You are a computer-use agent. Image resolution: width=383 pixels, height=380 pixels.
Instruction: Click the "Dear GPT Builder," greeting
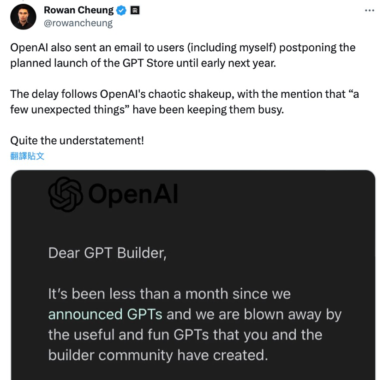click(107, 253)
